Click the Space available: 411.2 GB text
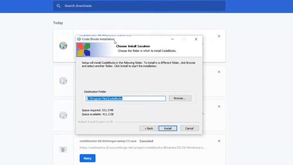 [98, 114]
